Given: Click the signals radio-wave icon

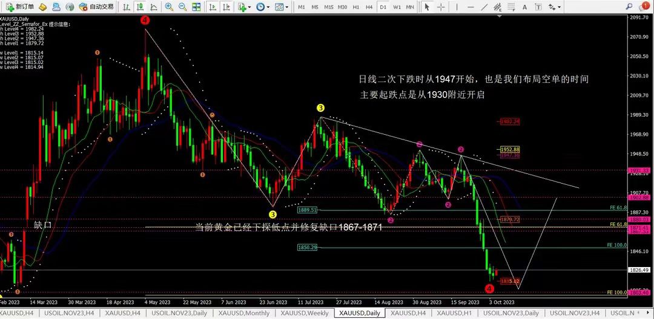Looking at the screenshot, I should pos(70,7).
